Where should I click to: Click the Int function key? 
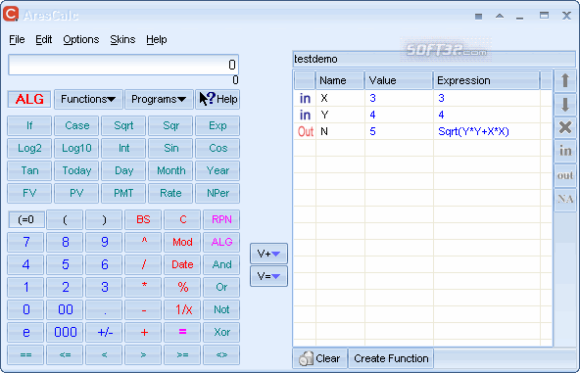[123, 148]
